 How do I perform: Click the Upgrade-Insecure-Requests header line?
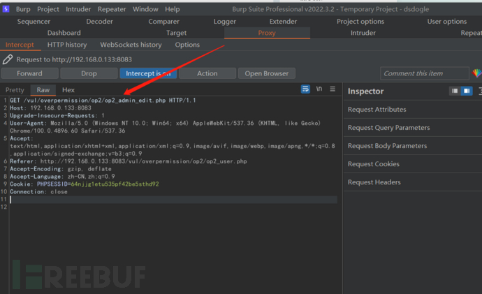[x=57, y=115]
